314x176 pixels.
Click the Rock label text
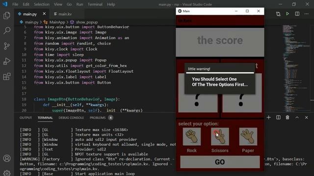click(192, 151)
